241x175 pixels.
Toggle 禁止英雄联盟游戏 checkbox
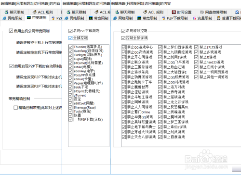(x=124, y=122)
